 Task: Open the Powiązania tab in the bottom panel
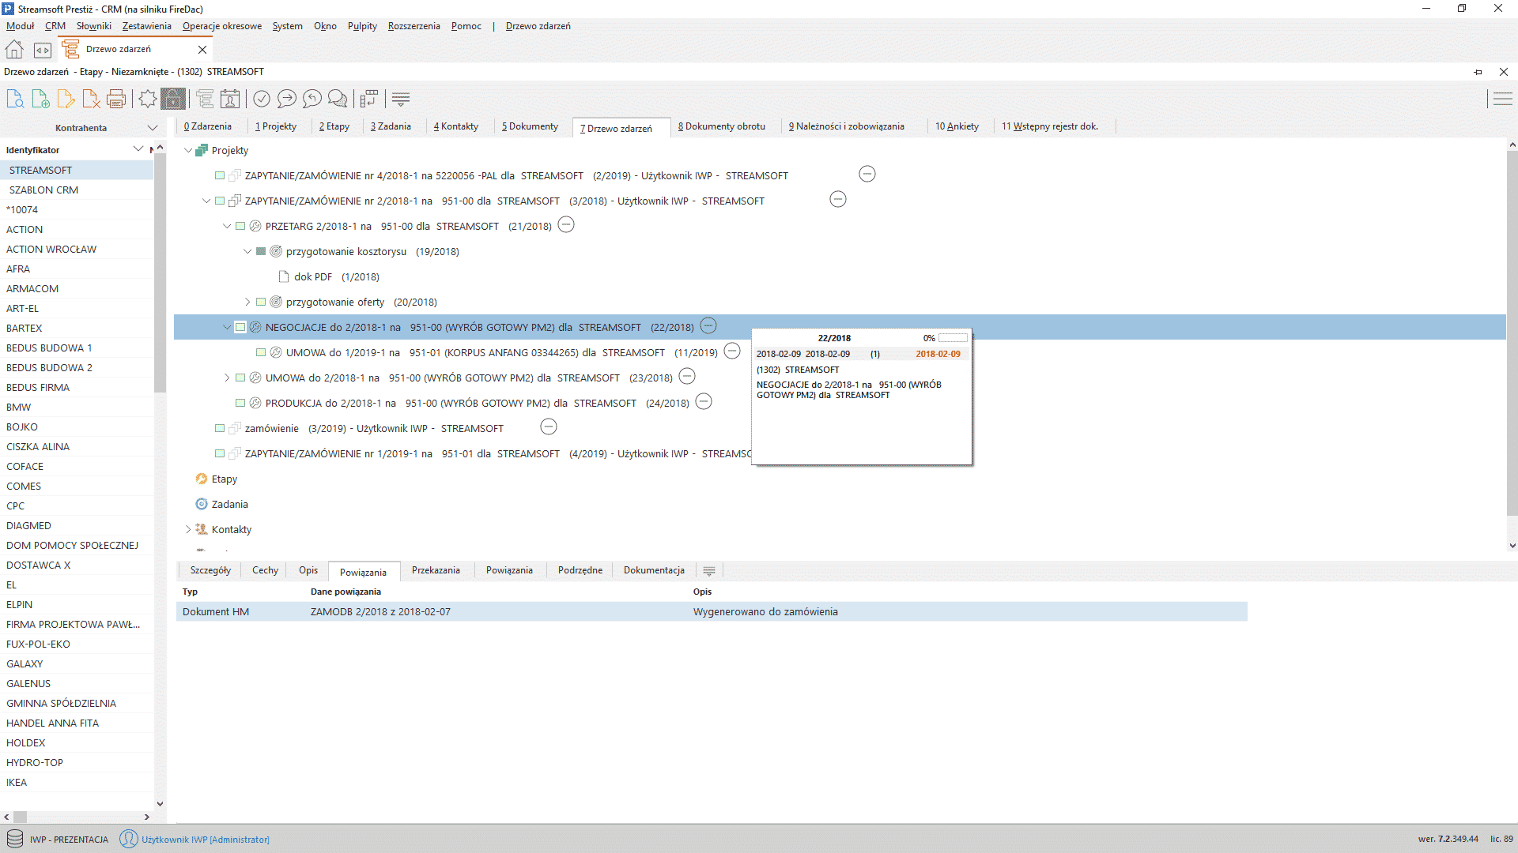pyautogui.click(x=364, y=571)
